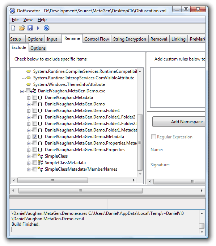Click the assembly icon beside DanielVaughan.MetaGen.Demo.exe
Image resolution: width=216 pixels, height=246 pixels.
[33, 91]
